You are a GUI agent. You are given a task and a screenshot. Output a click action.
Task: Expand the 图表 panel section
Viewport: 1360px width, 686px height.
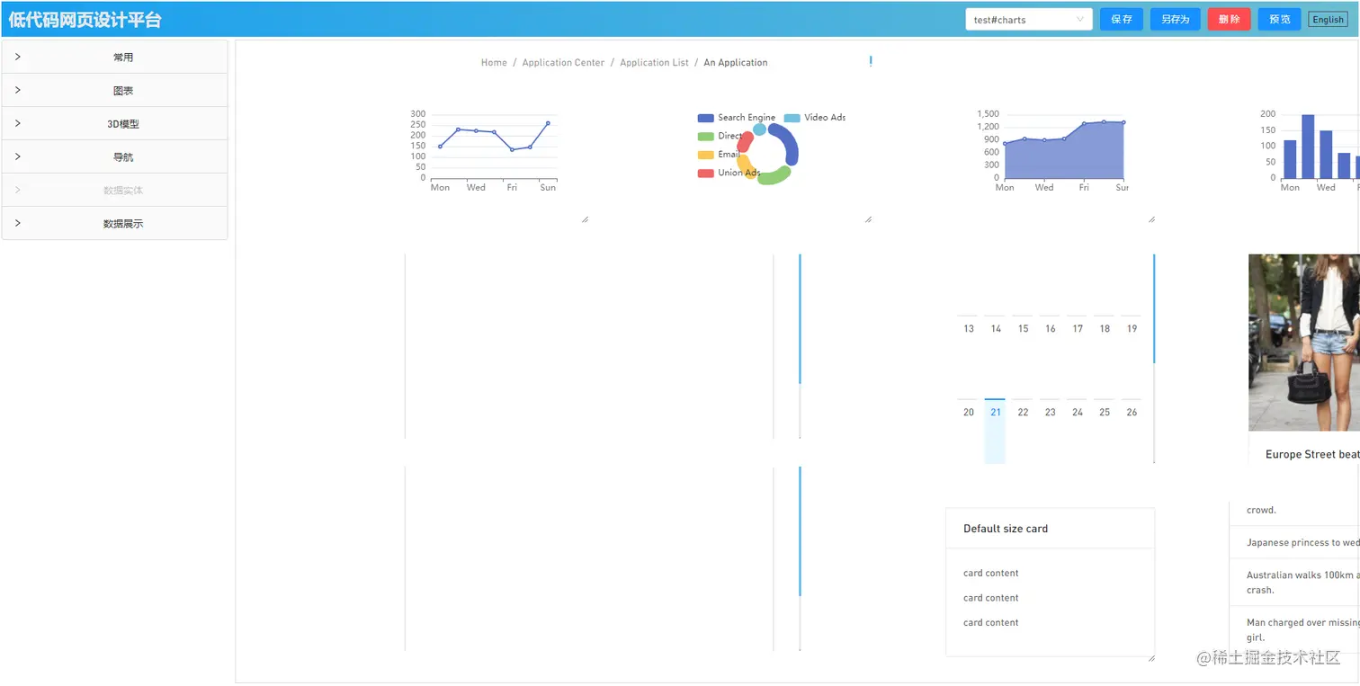[114, 91]
